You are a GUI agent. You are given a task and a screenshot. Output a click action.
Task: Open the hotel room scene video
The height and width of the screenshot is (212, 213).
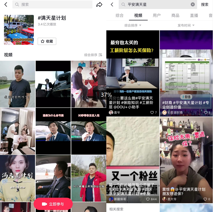18,131
